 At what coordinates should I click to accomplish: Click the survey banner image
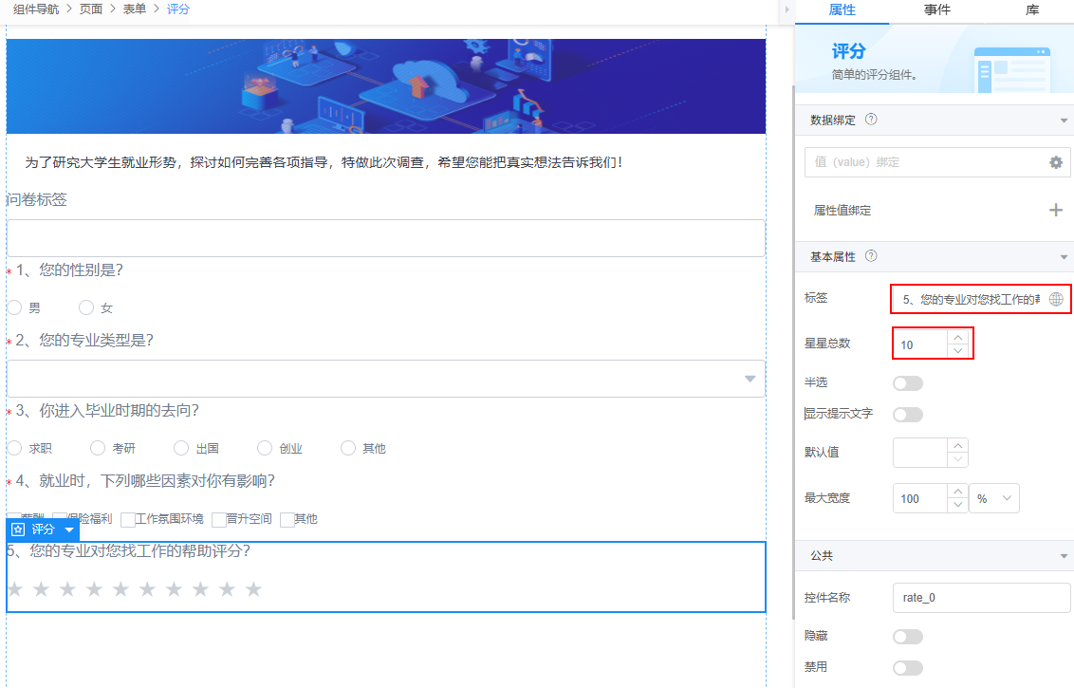point(385,85)
